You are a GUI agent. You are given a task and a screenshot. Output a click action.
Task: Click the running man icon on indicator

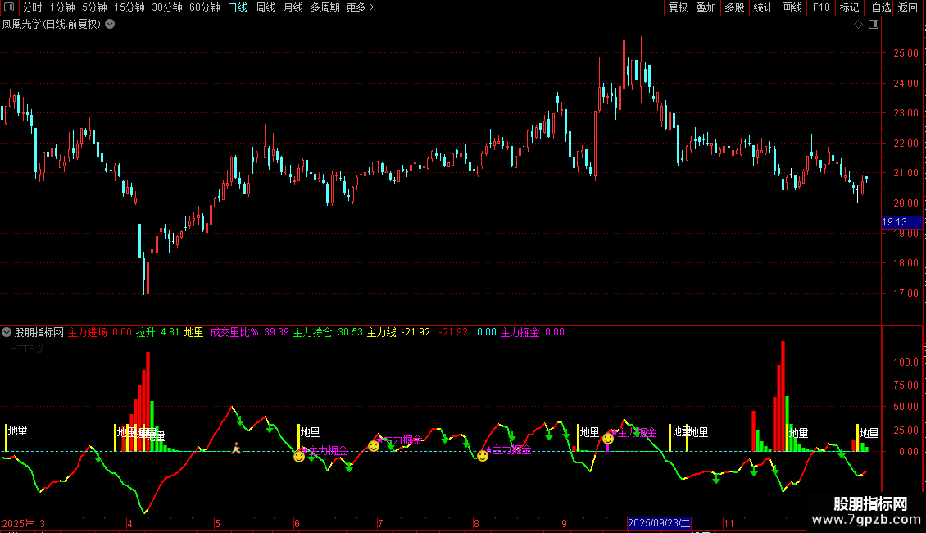click(236, 448)
